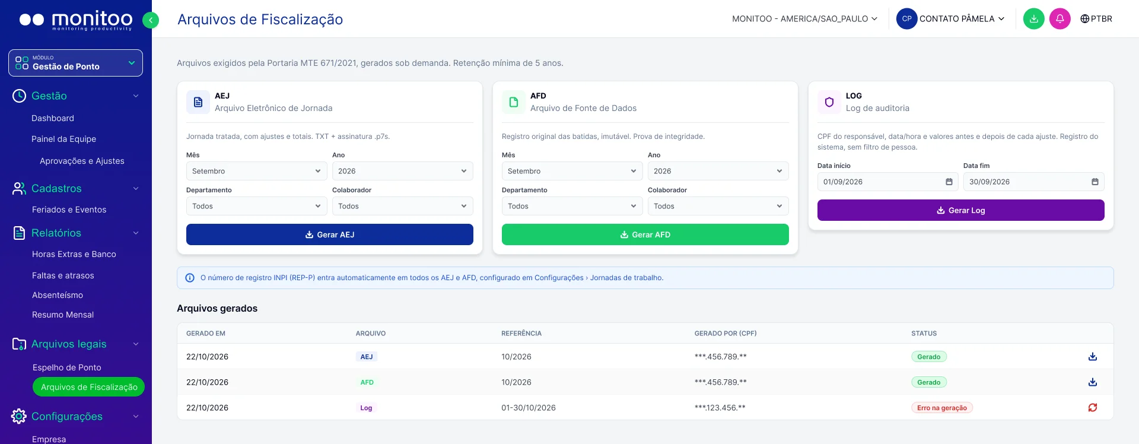This screenshot has width=1139, height=444.
Task: Collapse the sidebar with the green arrow
Action: click(x=151, y=21)
